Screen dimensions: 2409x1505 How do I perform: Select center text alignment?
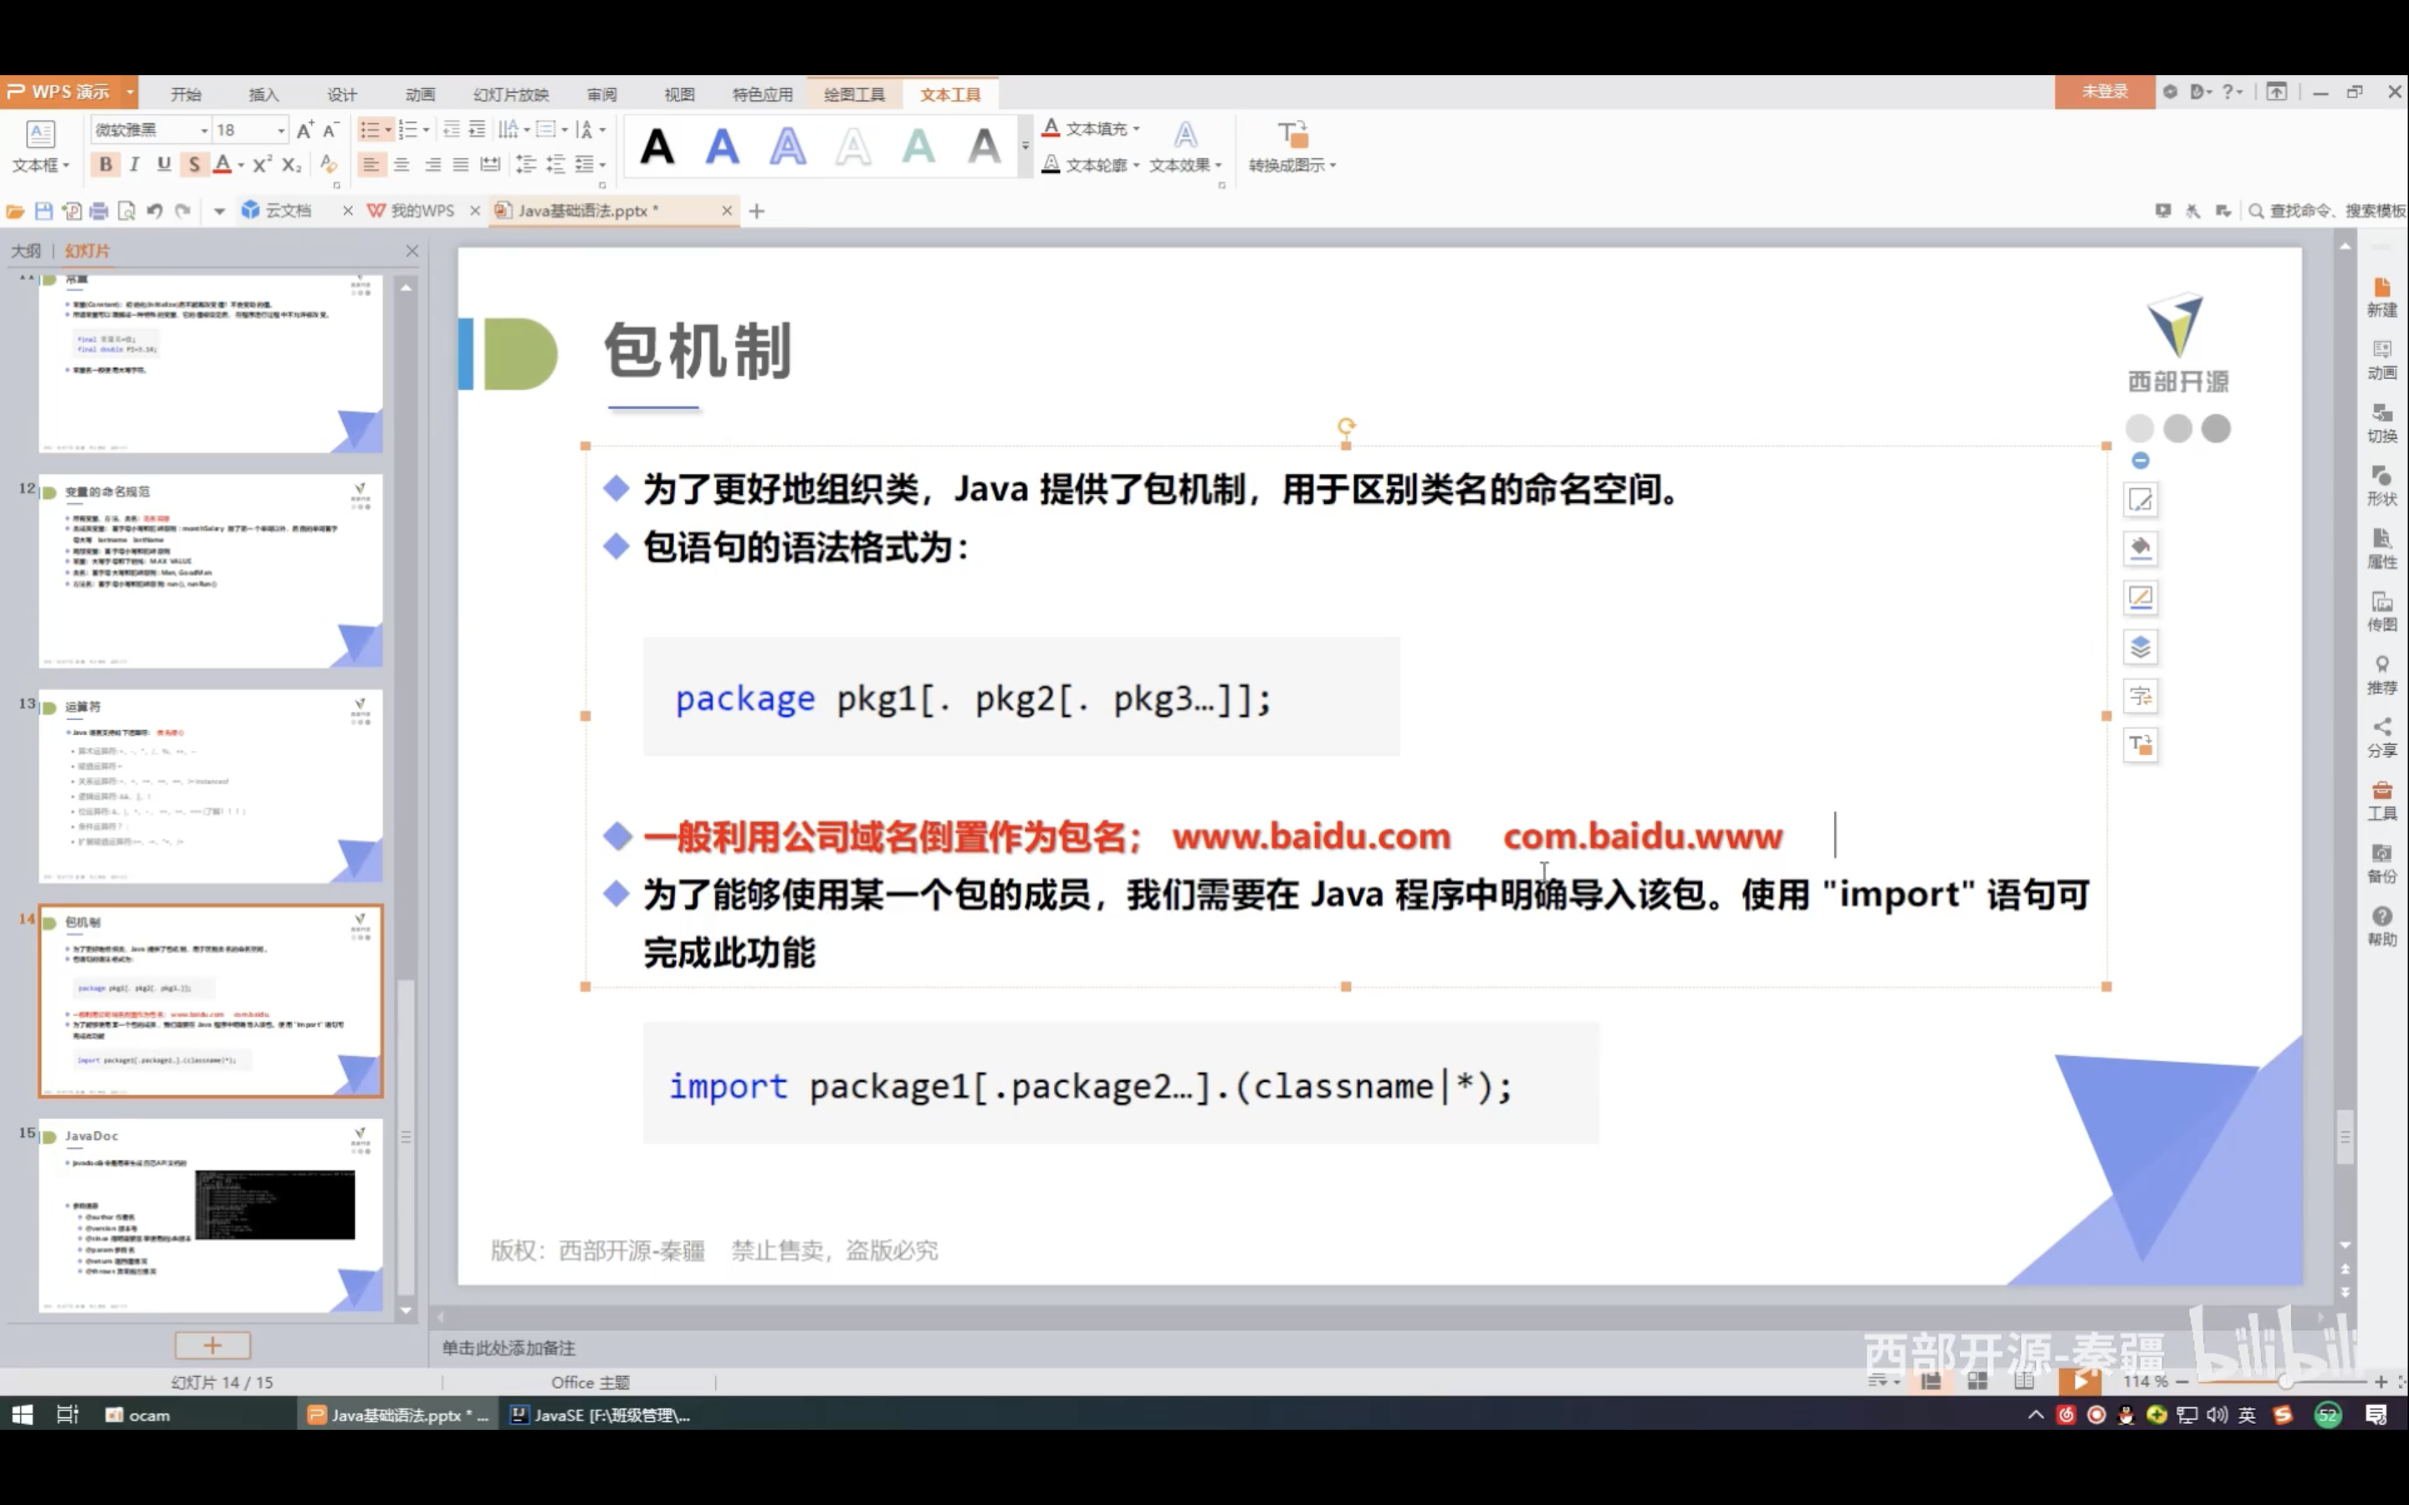(401, 164)
